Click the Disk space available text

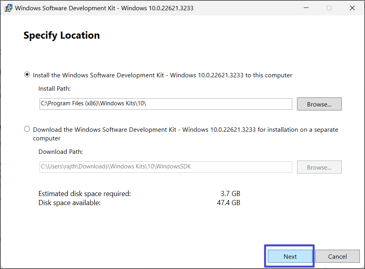coord(70,203)
